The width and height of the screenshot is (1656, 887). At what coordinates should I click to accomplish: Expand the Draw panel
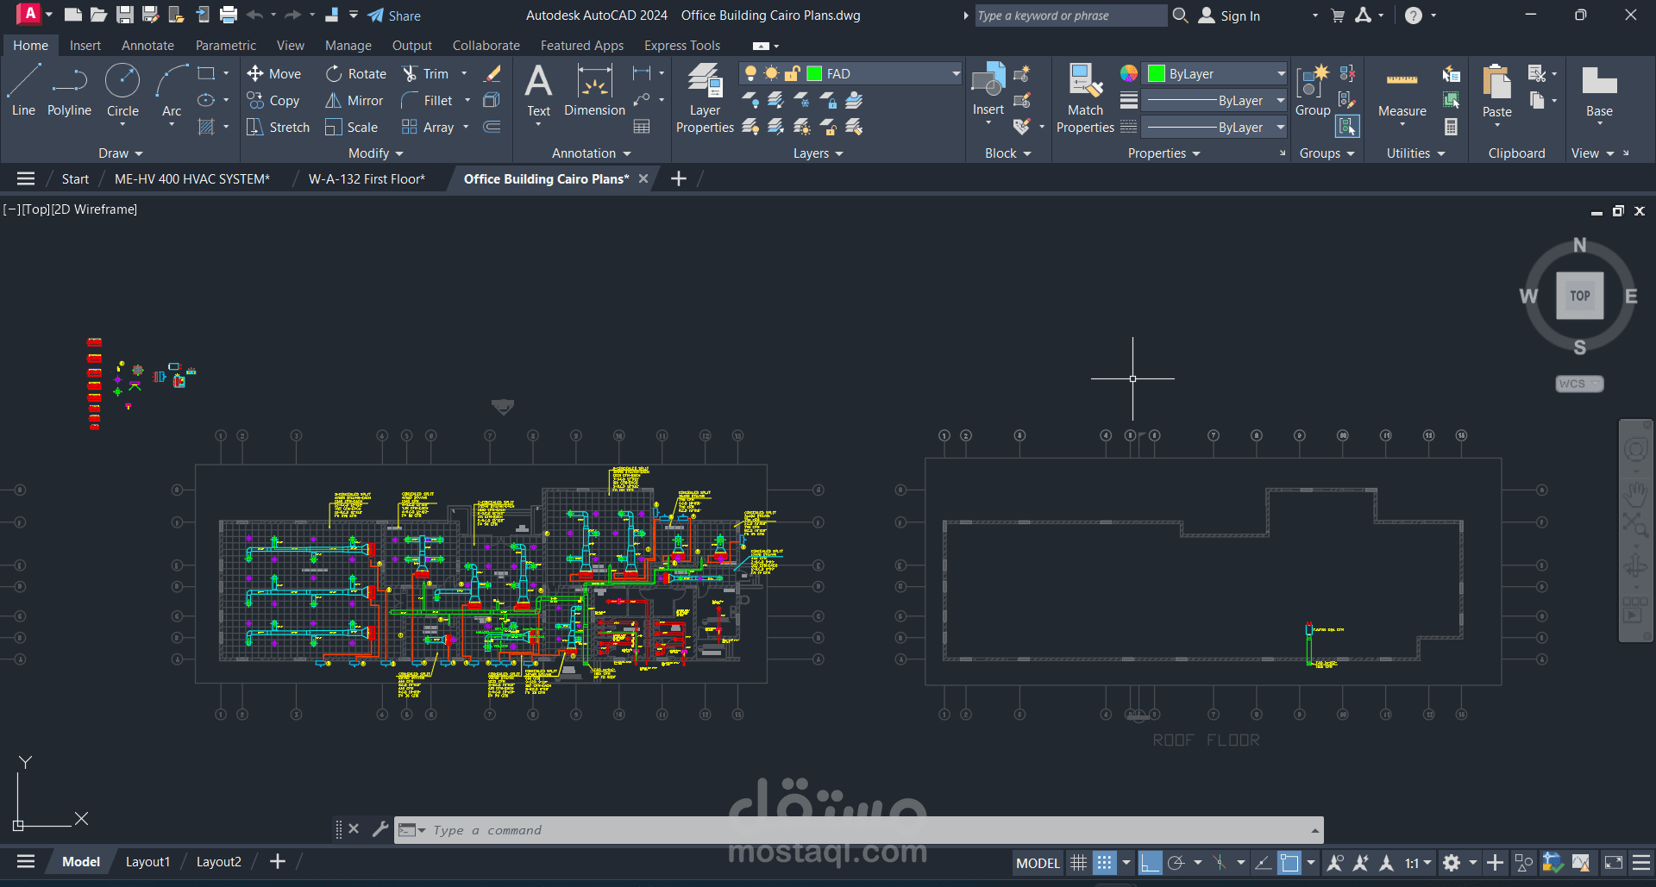120,153
